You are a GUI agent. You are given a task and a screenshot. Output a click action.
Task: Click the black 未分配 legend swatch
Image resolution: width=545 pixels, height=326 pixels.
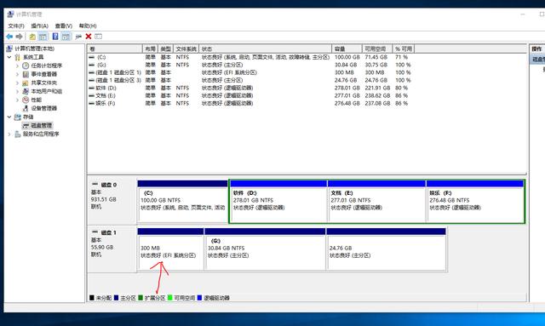coord(92,298)
